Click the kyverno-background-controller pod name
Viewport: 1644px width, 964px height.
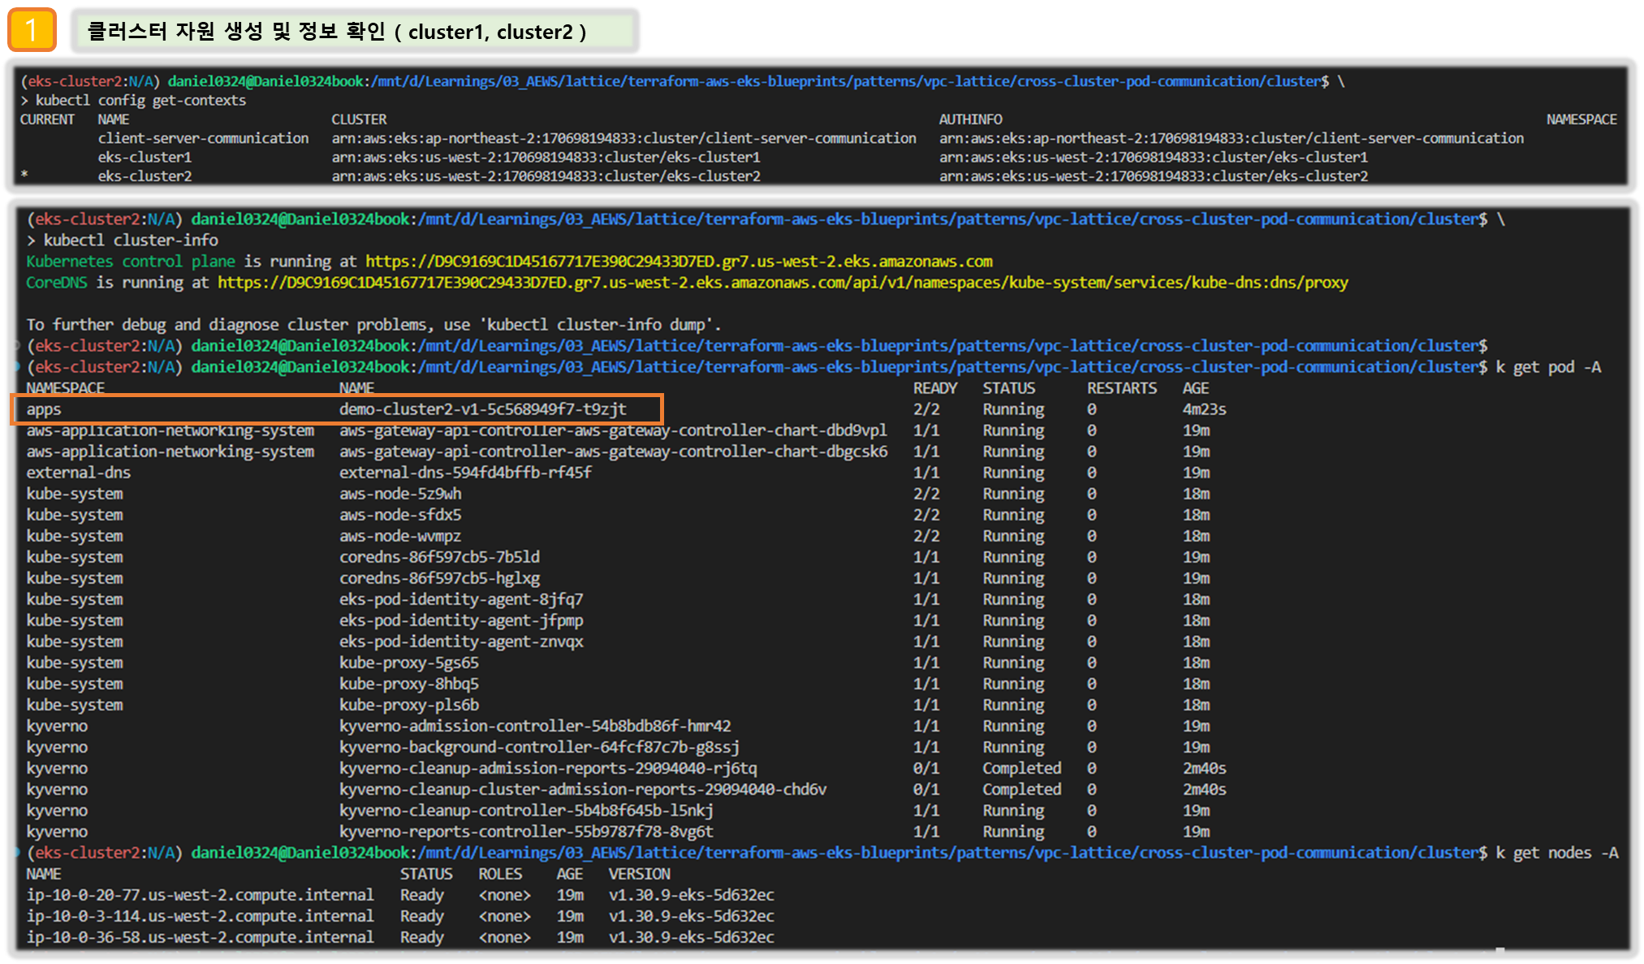click(539, 747)
